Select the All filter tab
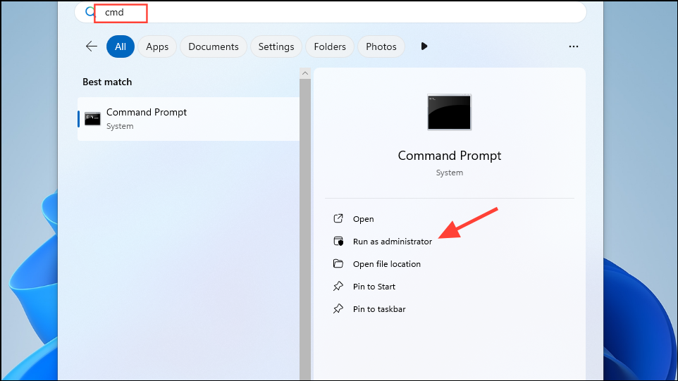Screen dimensions: 678x381 coord(121,46)
